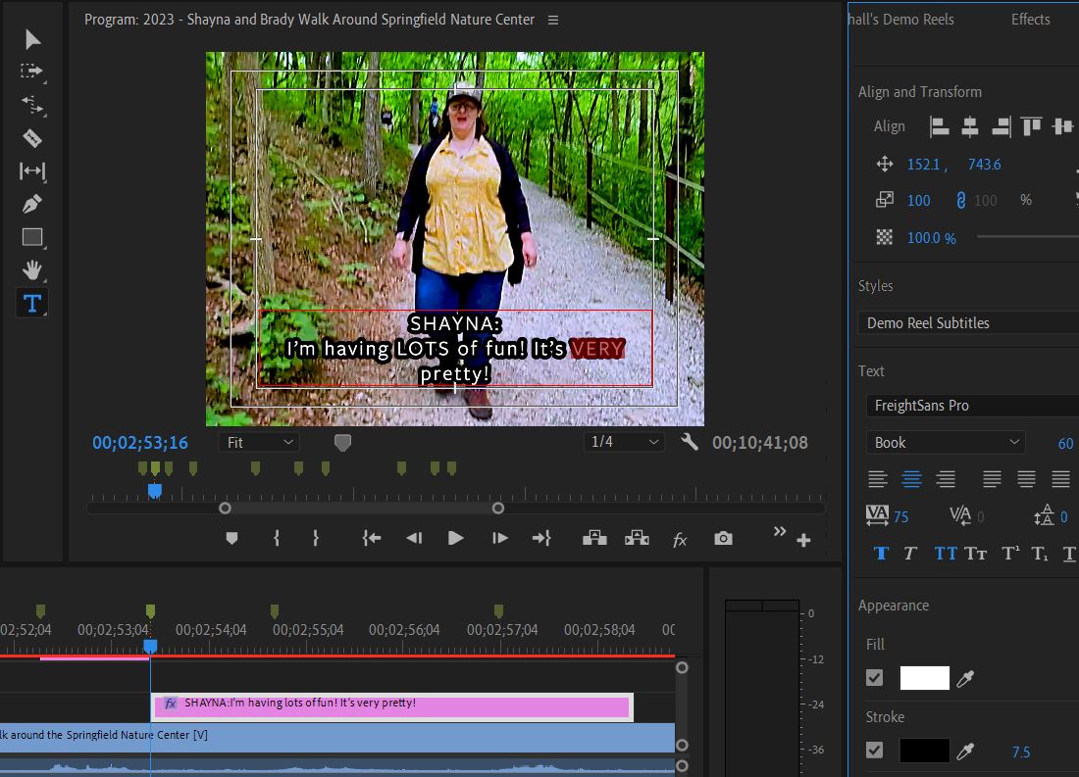Click the Extract button

(x=637, y=538)
